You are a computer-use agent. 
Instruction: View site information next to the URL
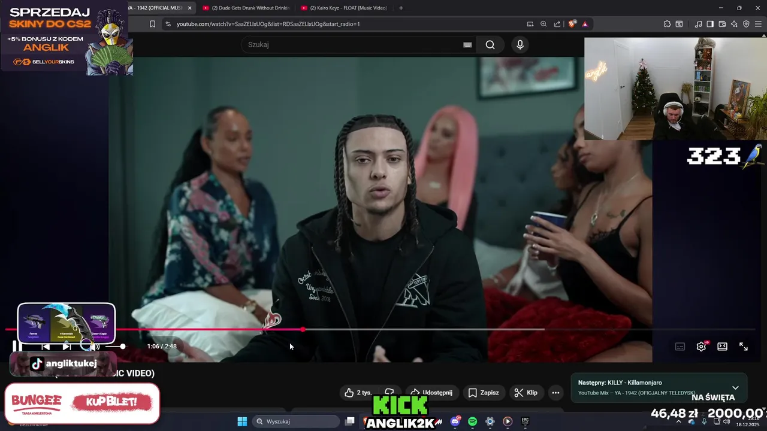tap(168, 24)
